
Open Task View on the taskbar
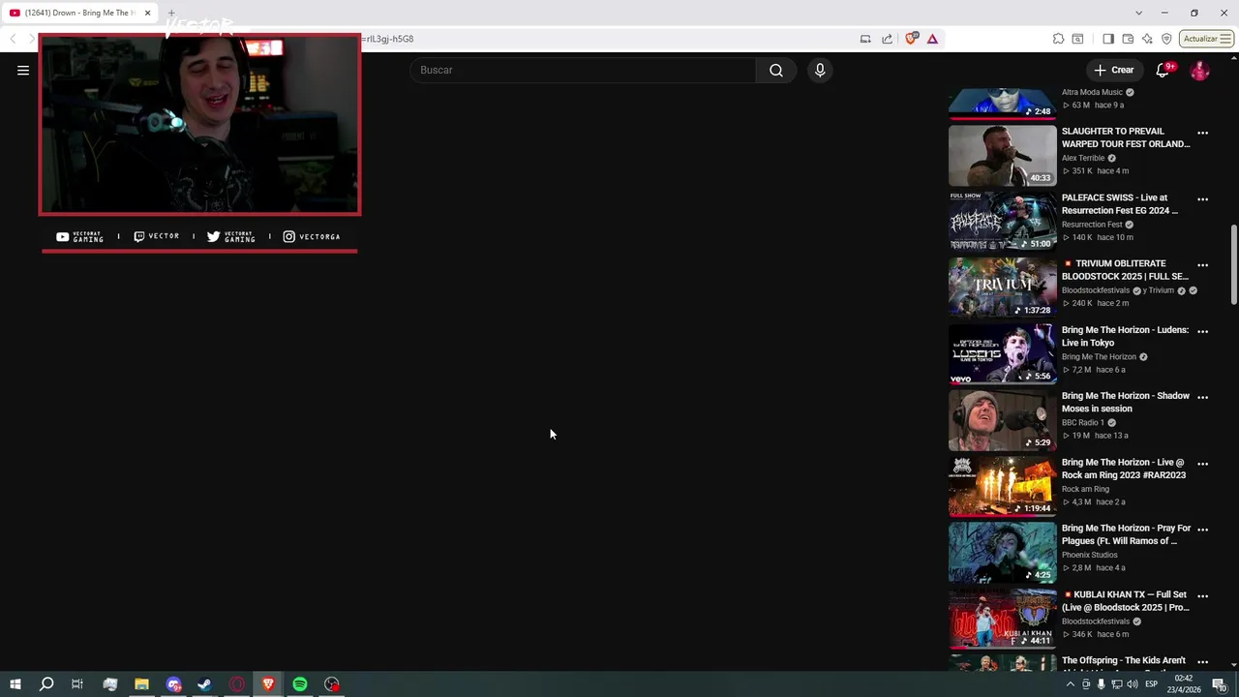click(x=77, y=684)
